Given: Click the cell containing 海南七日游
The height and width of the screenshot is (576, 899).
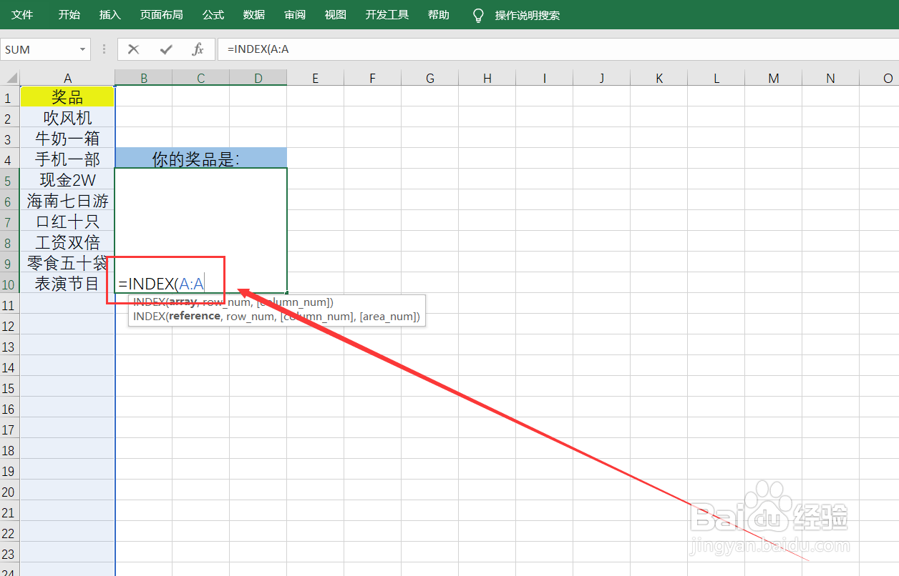Looking at the screenshot, I should pyautogui.click(x=67, y=200).
